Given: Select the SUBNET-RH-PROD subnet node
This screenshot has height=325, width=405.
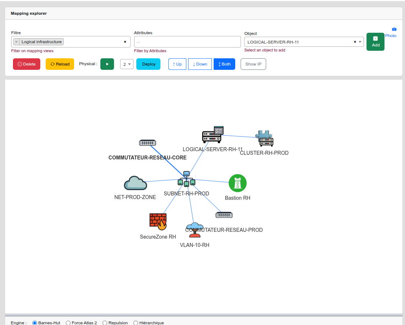Looking at the screenshot, I should [x=186, y=179].
